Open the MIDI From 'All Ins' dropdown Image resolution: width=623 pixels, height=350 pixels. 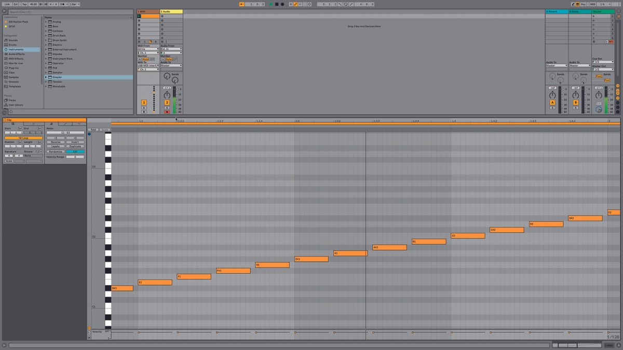point(148,49)
